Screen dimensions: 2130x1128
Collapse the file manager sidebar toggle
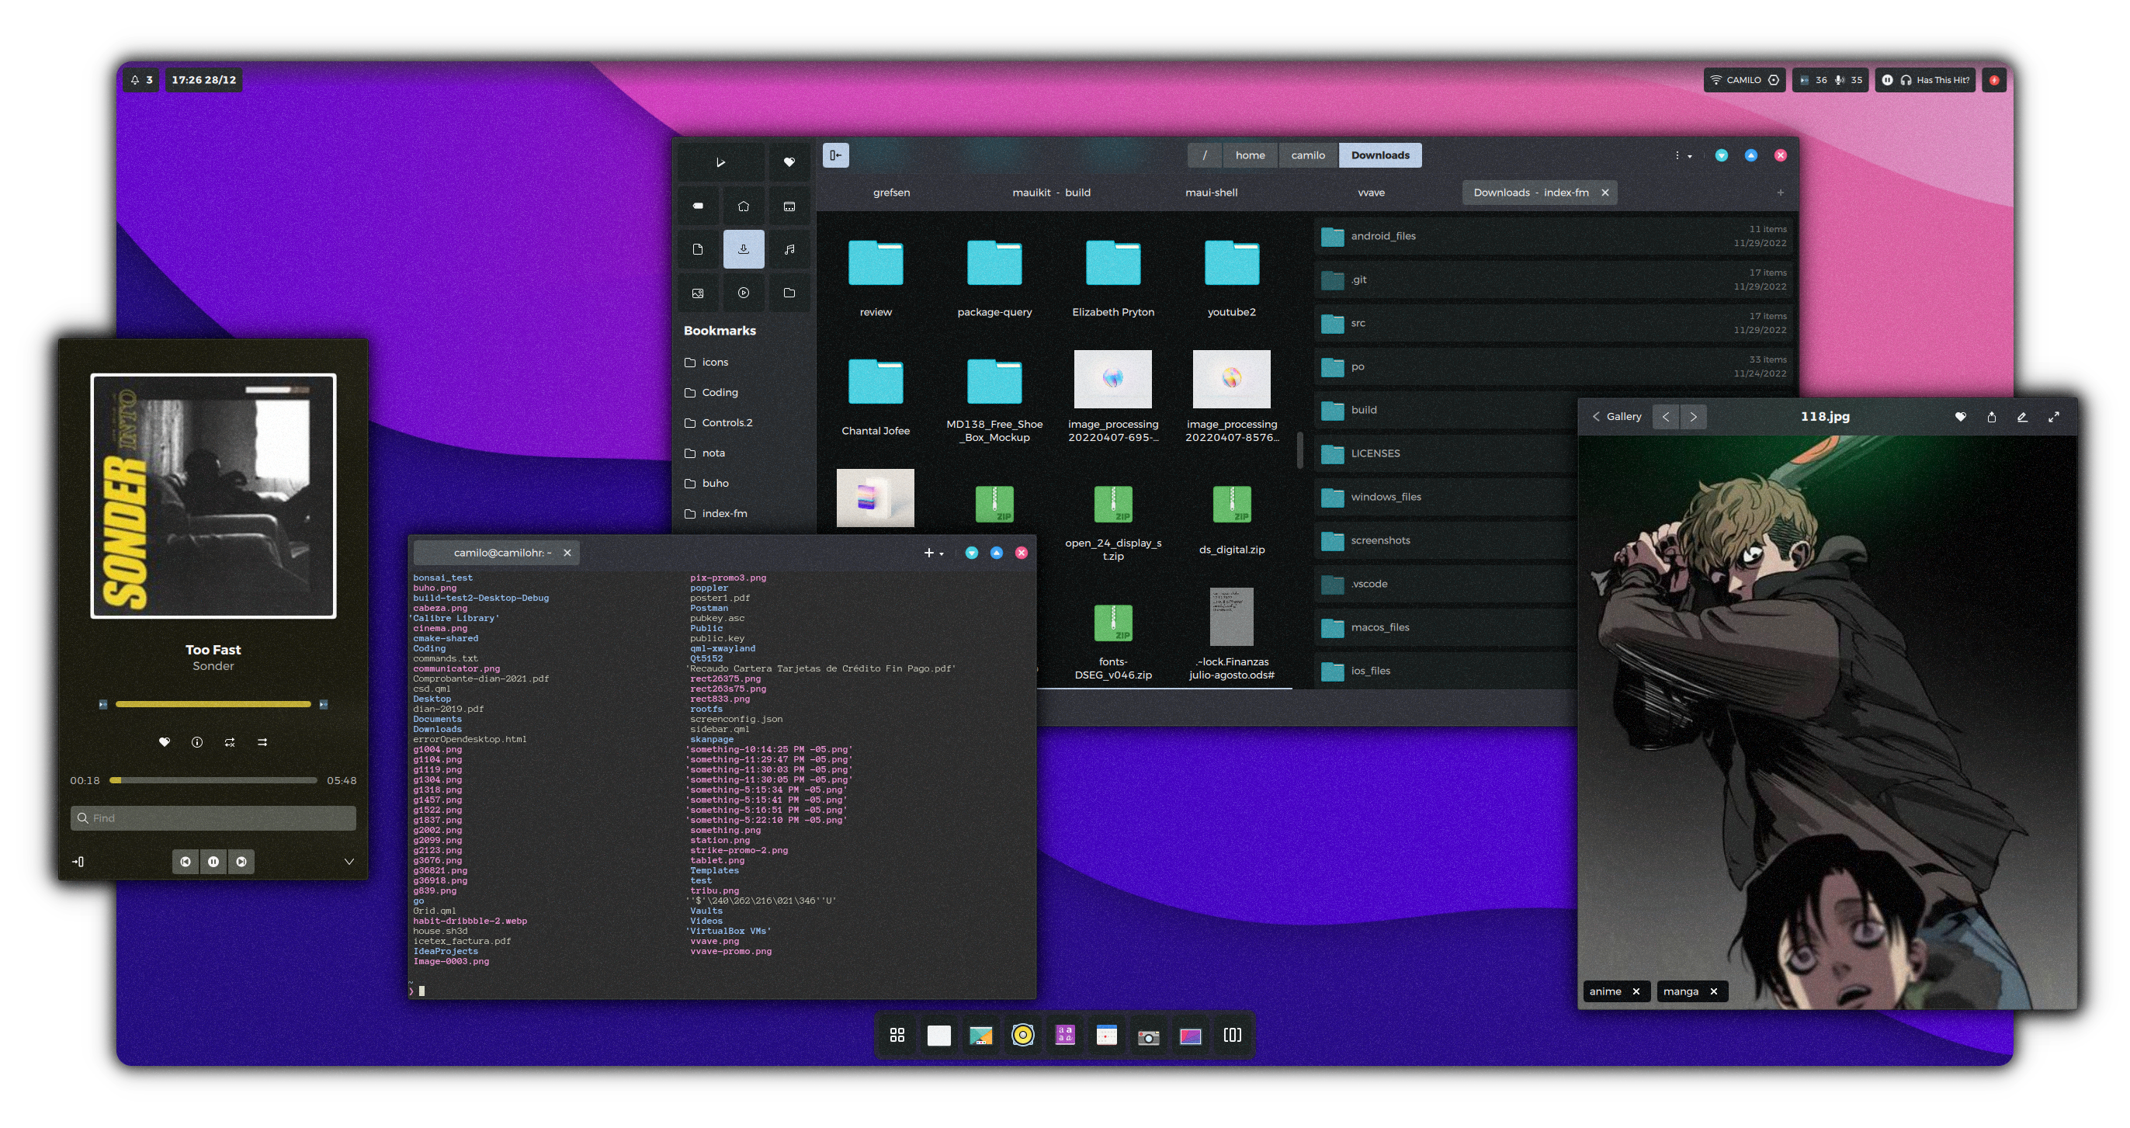click(x=835, y=154)
